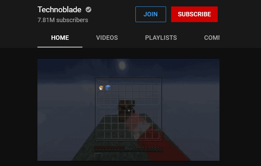261x166 pixels.
Task: Open the HOME tab
Action: click(60, 38)
